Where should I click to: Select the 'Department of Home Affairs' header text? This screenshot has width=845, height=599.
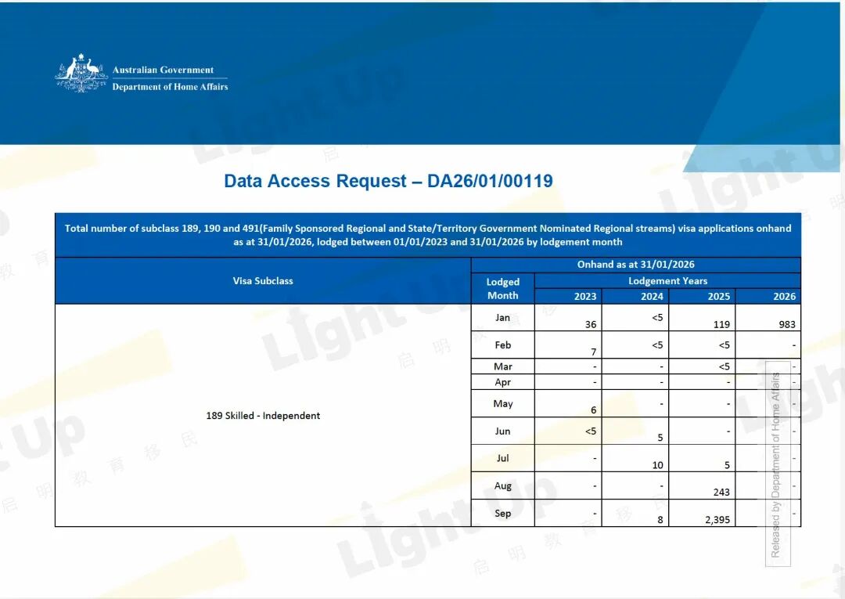pos(170,86)
